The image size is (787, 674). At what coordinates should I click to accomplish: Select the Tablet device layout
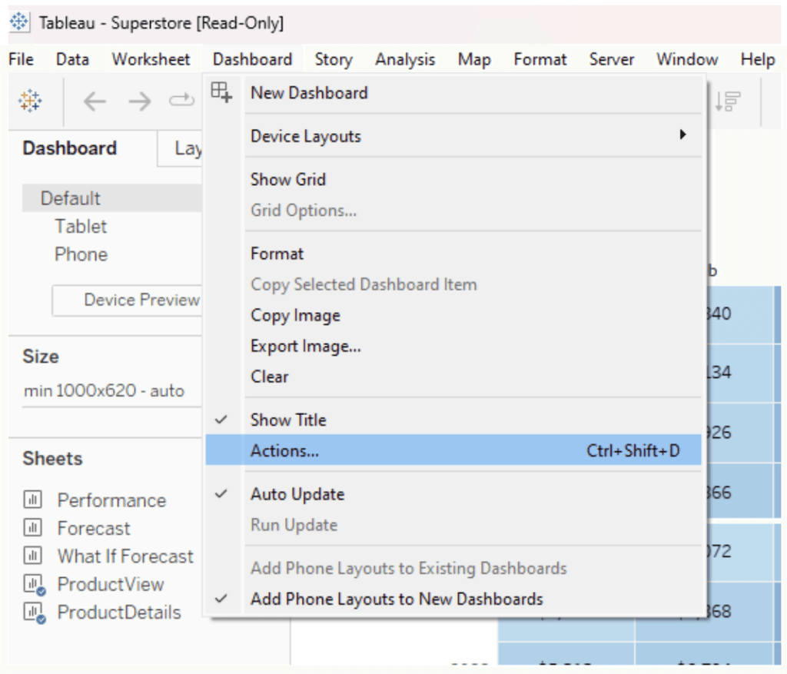click(81, 227)
